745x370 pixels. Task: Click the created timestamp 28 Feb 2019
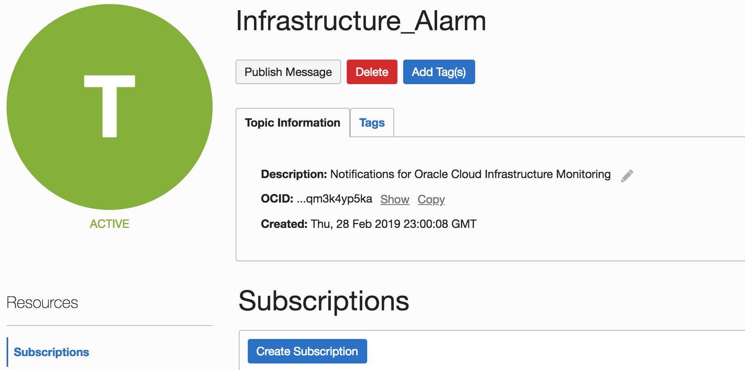[x=393, y=224]
